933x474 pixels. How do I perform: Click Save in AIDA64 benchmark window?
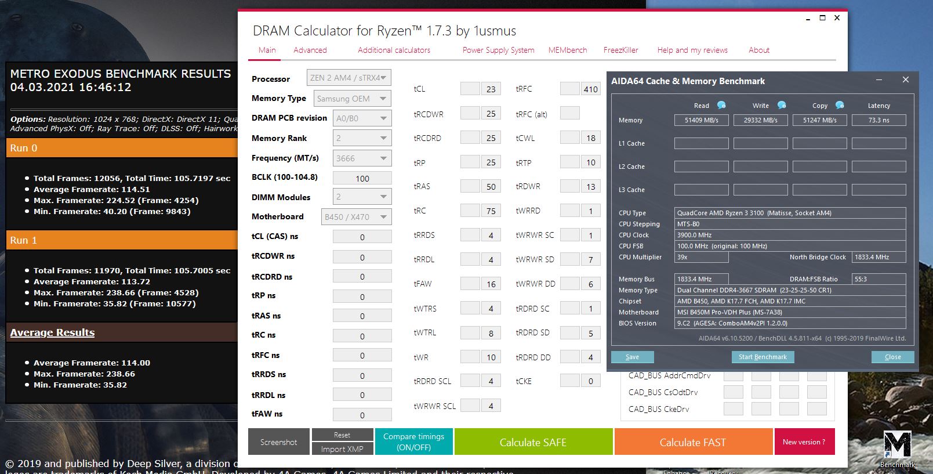633,357
